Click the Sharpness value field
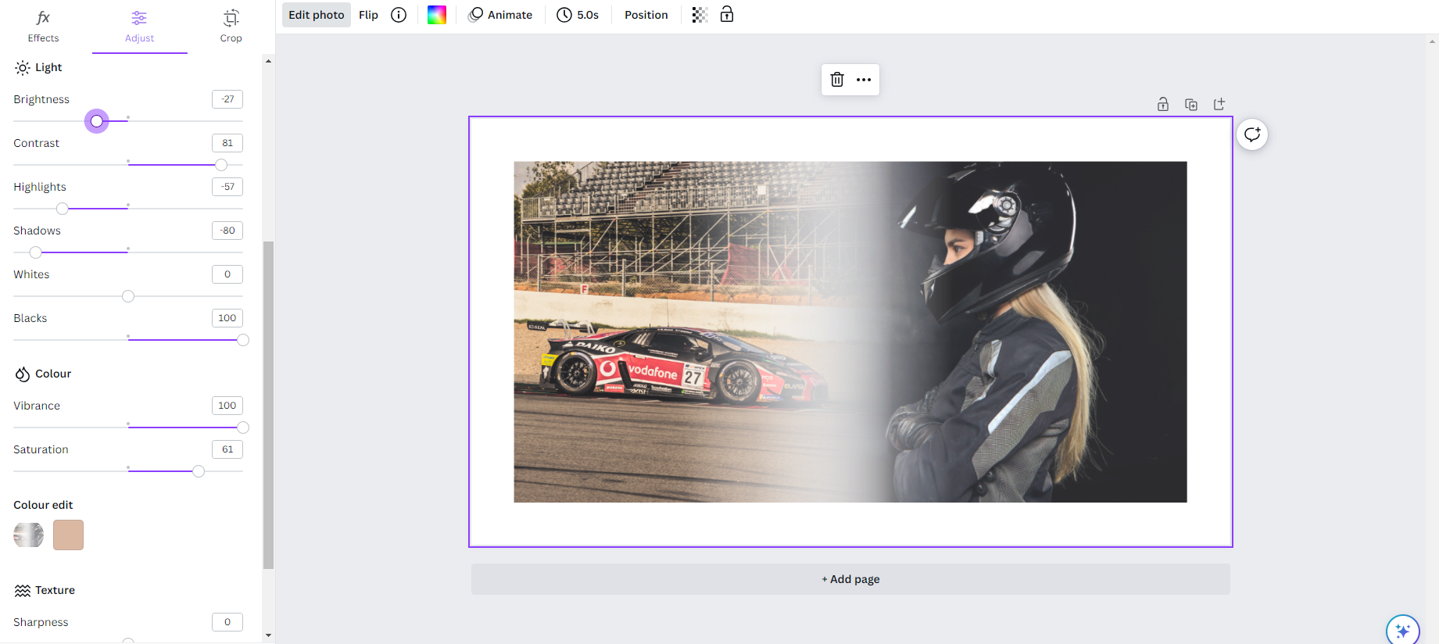 [227, 622]
